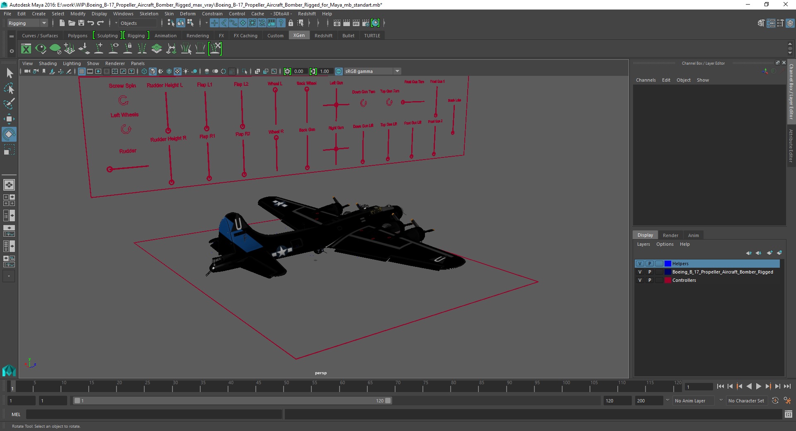Image resolution: width=796 pixels, height=431 pixels.
Task: Toggle visibility of Controllers layer
Action: pos(640,280)
